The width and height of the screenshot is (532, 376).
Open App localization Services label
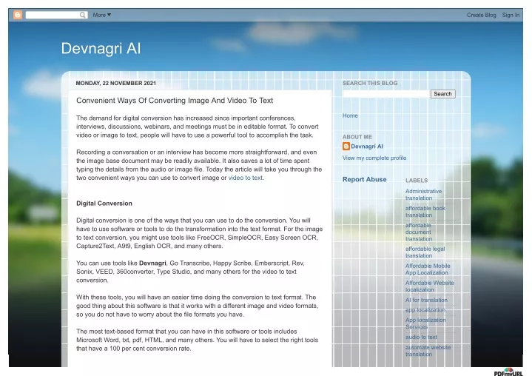pyautogui.click(x=425, y=323)
